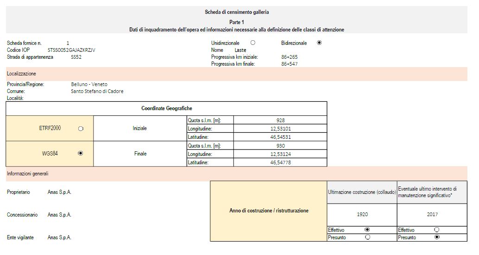Viewport: 479px width, 255px height.
Task: Click the Localizzazione section header
Action: tap(236, 74)
